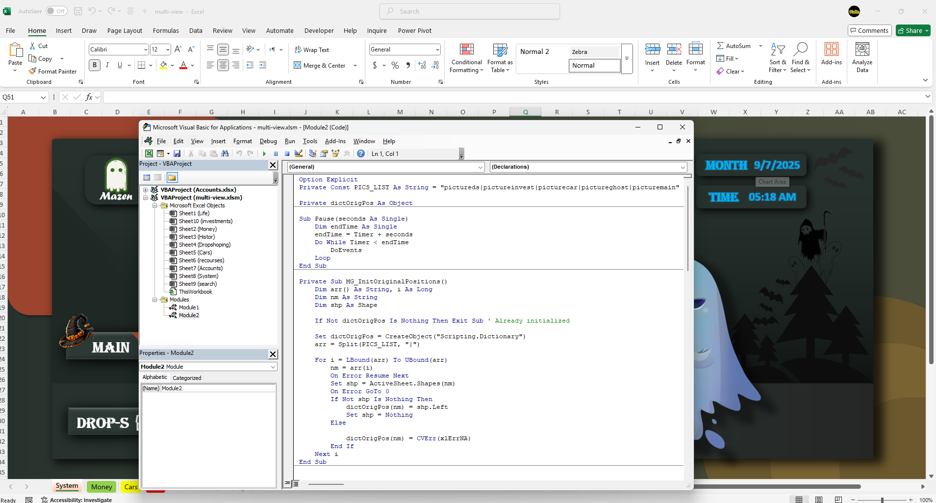The image size is (936, 503).
Task: Switch to Excel via View Microsoft Excel icon
Action: (x=149, y=154)
